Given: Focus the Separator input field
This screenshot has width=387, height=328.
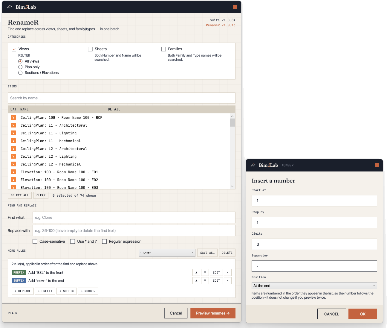Looking at the screenshot, I should tap(314, 266).
